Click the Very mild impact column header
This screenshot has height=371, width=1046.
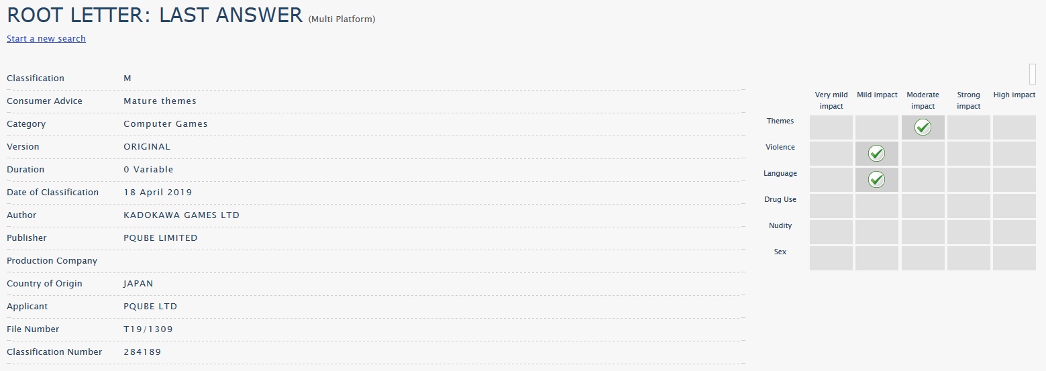coord(831,101)
